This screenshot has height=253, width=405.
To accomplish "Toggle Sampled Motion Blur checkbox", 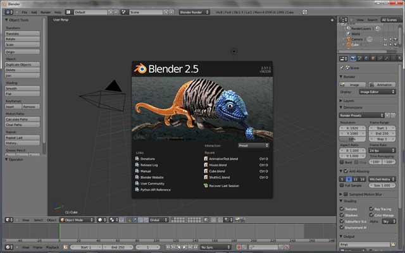I will [x=346, y=194].
